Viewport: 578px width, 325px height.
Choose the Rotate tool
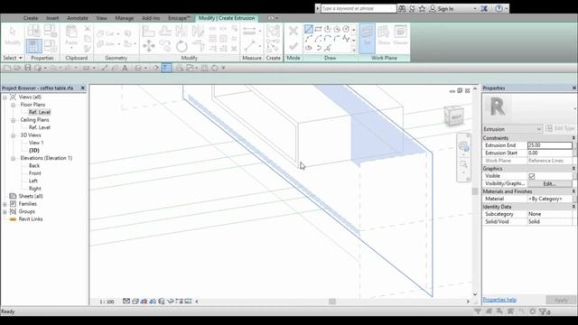182,46
